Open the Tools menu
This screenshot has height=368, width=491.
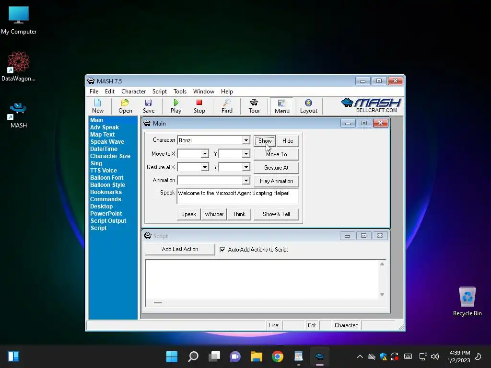point(180,92)
